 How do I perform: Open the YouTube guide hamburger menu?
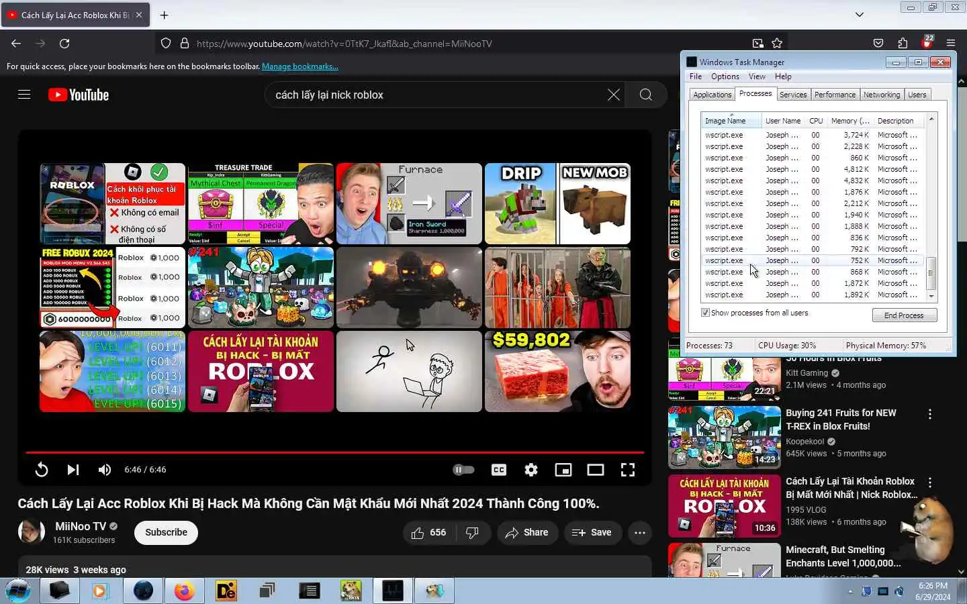pos(24,95)
